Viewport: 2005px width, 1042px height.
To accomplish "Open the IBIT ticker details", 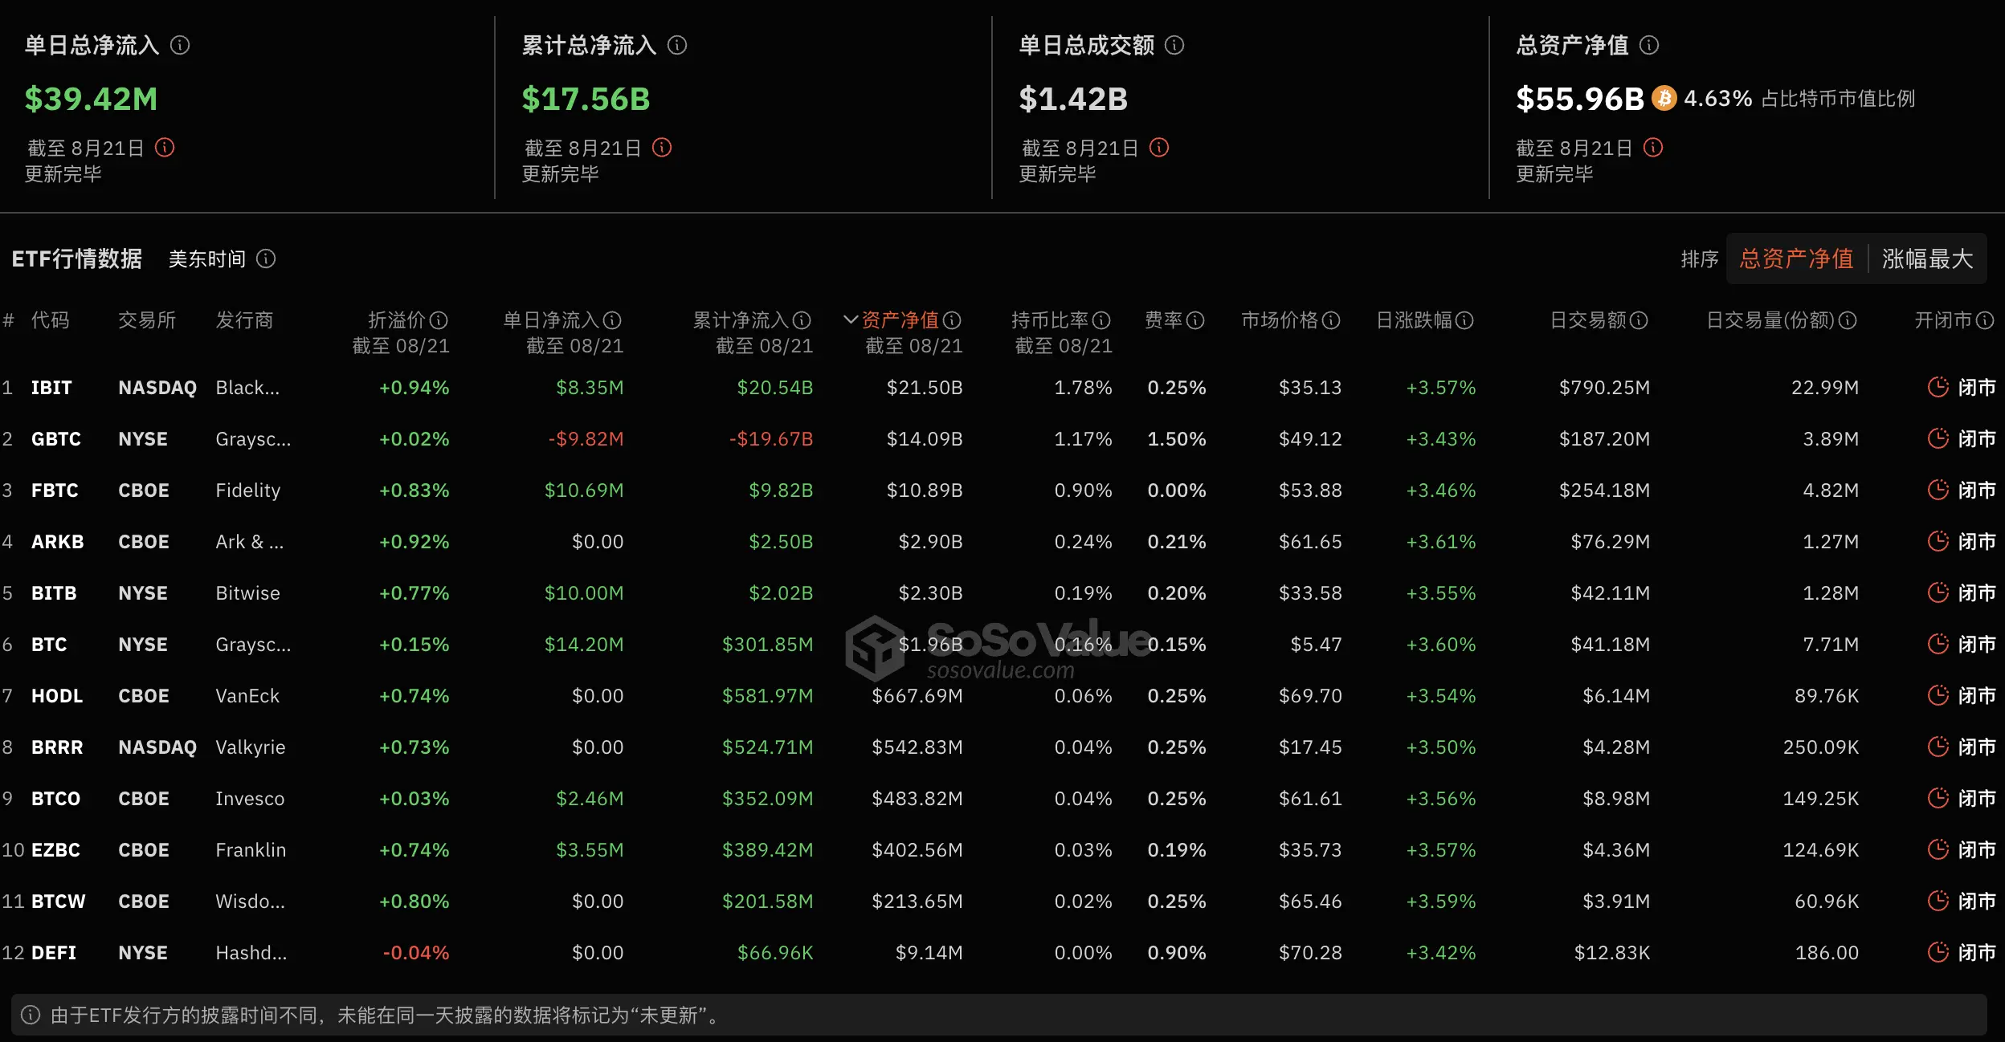I will (51, 387).
